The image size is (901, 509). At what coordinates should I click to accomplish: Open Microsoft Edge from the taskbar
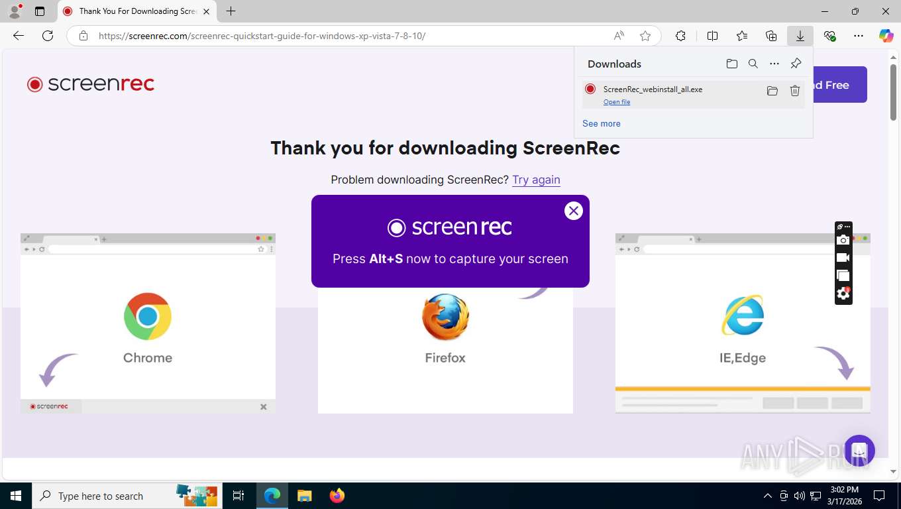[x=272, y=496]
